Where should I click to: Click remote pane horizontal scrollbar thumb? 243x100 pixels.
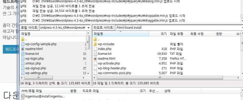(160, 78)
